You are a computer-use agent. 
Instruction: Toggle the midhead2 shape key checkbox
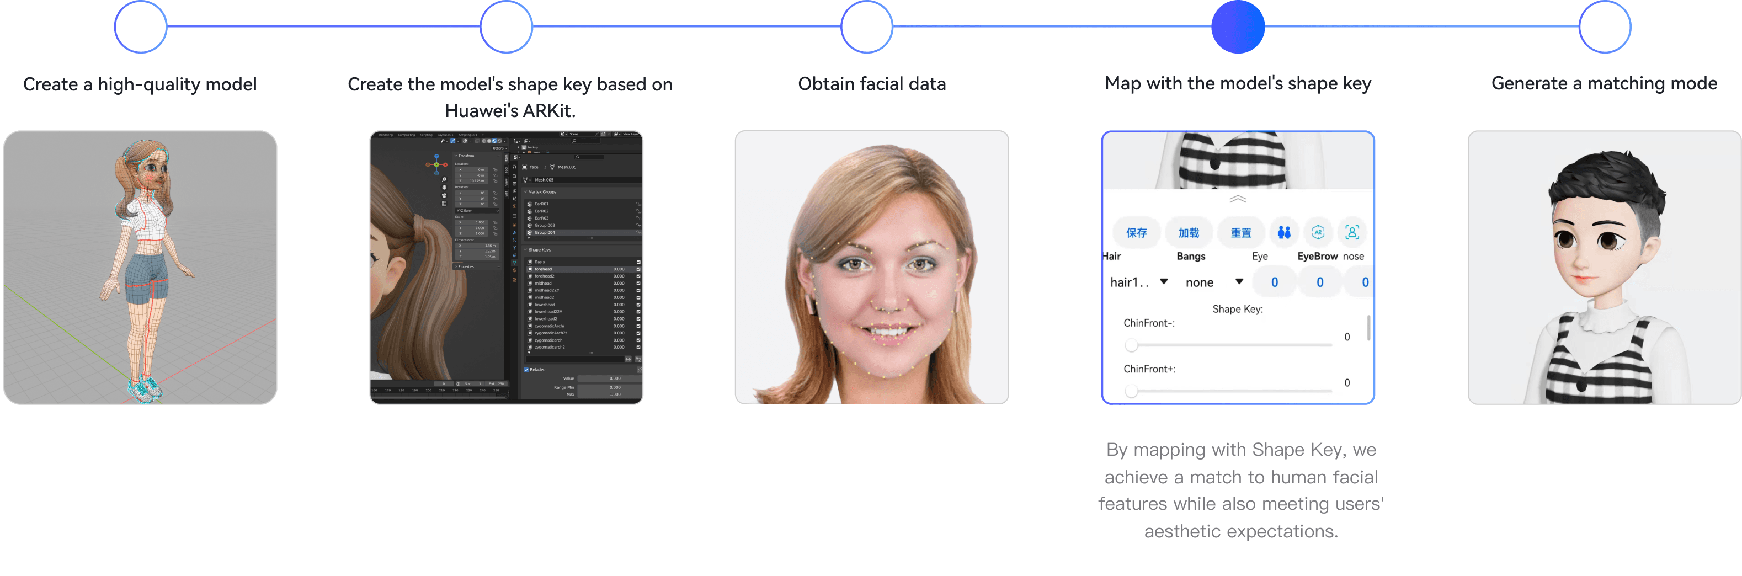(x=638, y=297)
